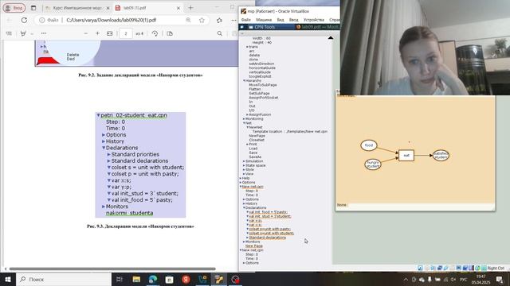Screen dimensions: 510x286
Task: Click the fit to page icon
Action: (110, 33)
